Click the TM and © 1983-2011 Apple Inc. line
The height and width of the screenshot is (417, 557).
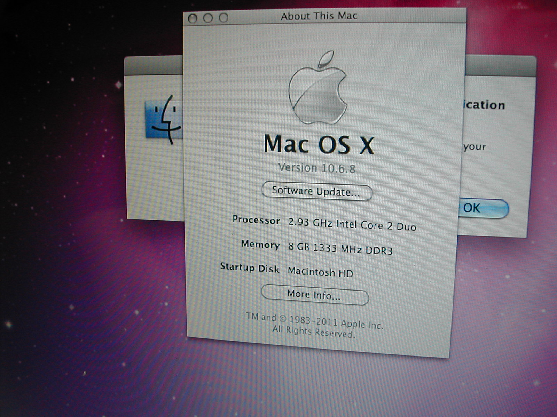[x=315, y=321]
